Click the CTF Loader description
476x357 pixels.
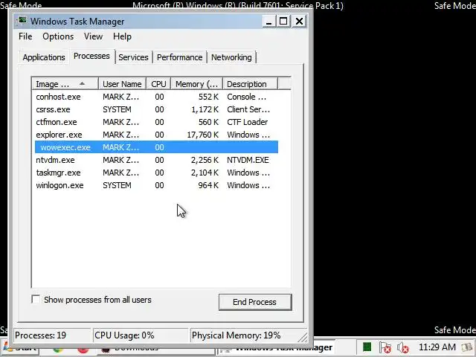pos(248,122)
